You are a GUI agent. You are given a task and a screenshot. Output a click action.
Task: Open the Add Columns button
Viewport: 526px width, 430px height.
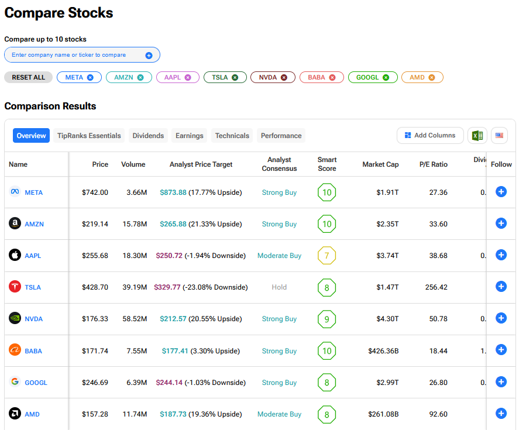coord(430,136)
